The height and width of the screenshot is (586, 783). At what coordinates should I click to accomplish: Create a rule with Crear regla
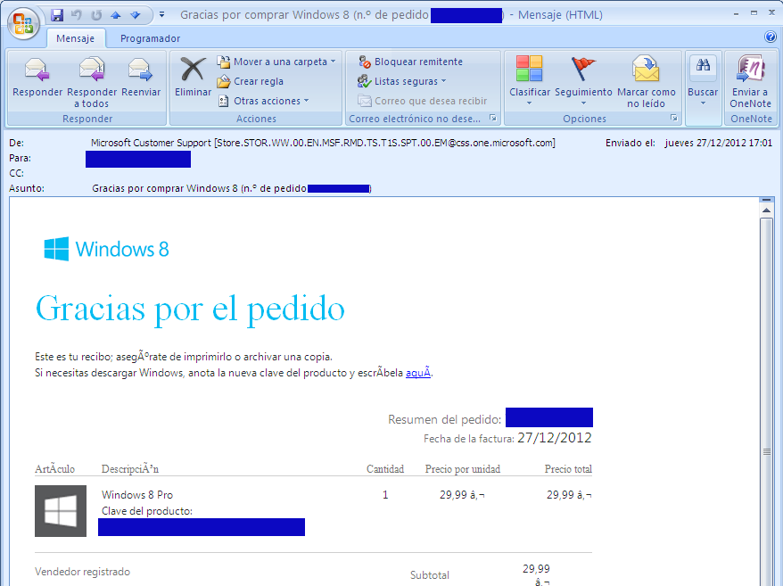[251, 81]
